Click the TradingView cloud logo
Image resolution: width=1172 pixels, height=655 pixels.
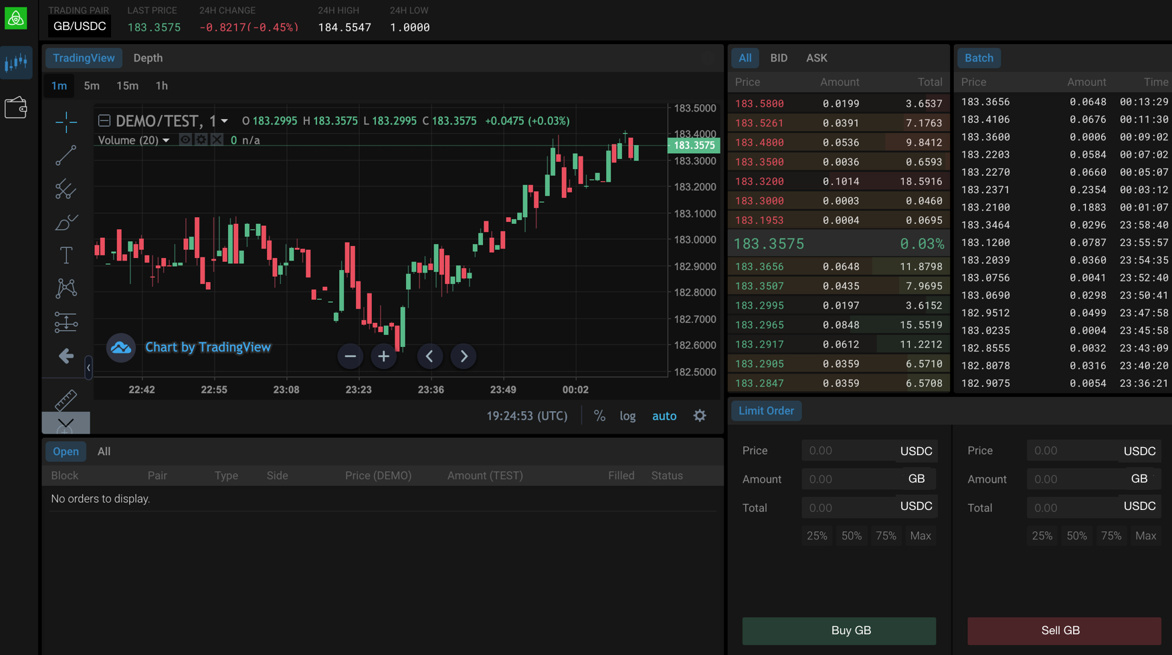[121, 348]
